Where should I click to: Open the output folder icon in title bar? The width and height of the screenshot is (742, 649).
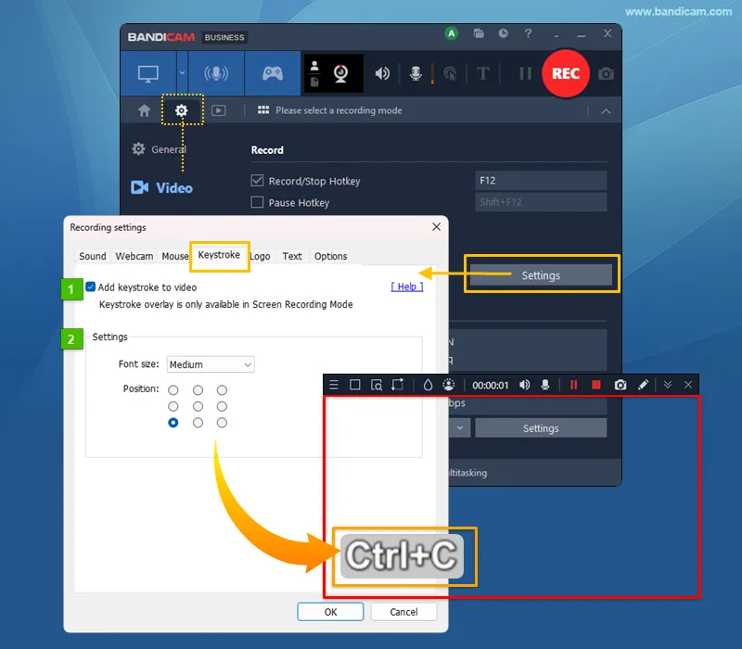[479, 33]
